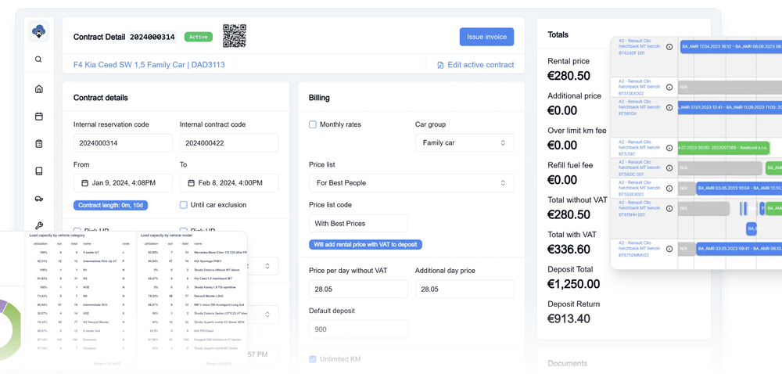Click the KIA Sportage PHEV row in model table
Screen dimensions: 782x374
pyautogui.click(x=194, y=261)
